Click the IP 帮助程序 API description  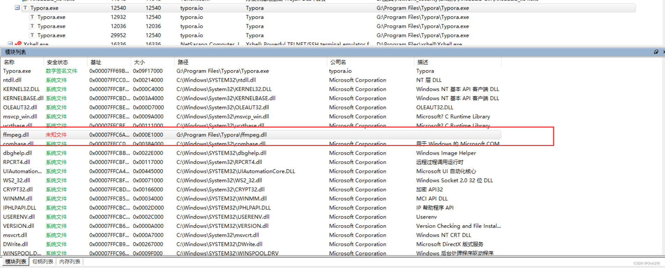coord(435,208)
